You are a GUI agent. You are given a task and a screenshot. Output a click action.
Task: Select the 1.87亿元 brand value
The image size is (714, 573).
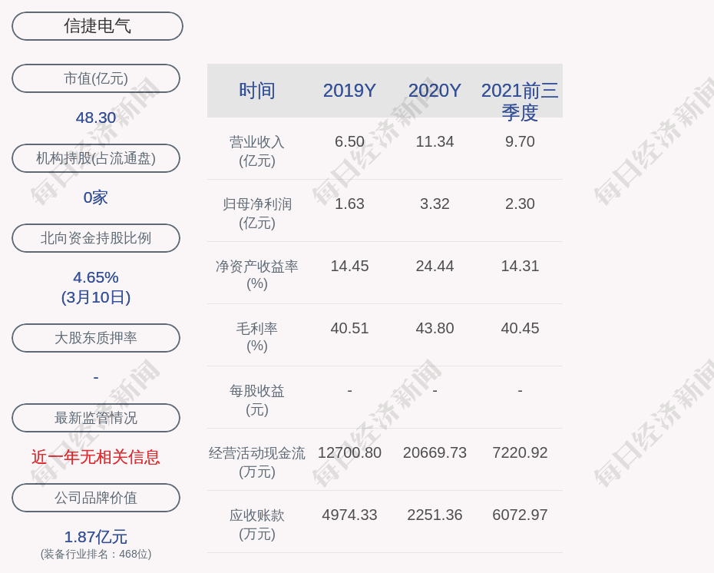96,537
